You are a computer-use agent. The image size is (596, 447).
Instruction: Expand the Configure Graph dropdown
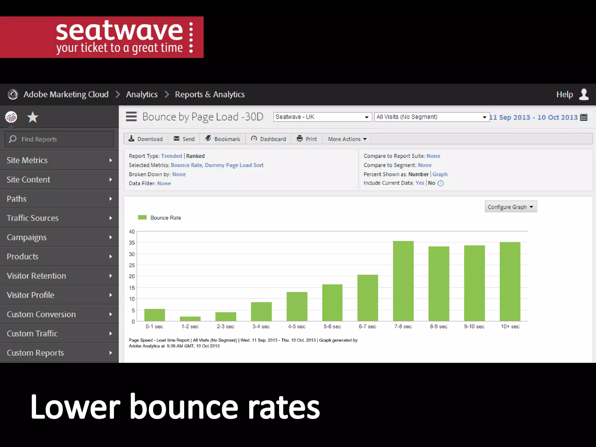point(510,207)
